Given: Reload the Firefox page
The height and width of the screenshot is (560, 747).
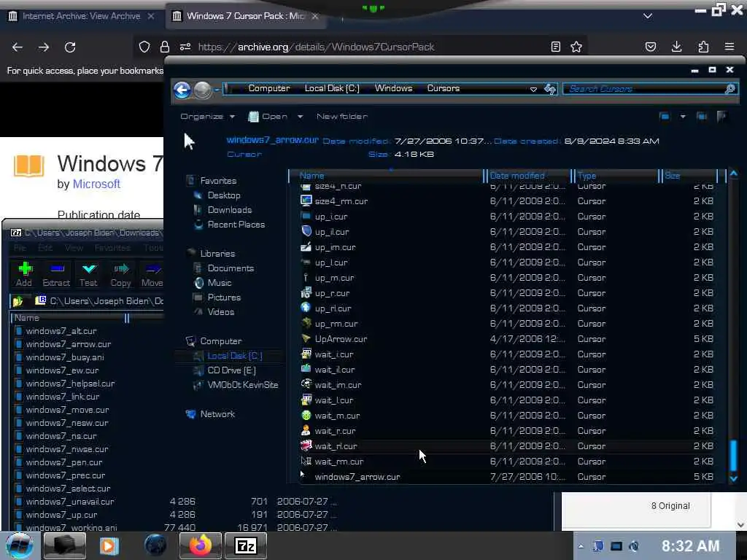Looking at the screenshot, I should pos(70,47).
